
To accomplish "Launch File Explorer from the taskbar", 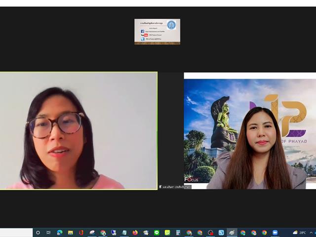I will [x=70, y=233].
